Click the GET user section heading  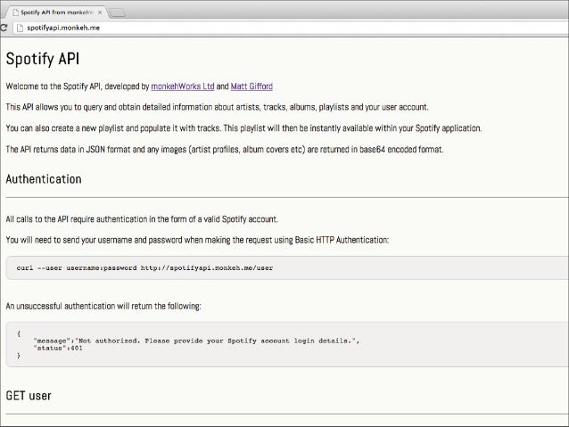click(29, 396)
